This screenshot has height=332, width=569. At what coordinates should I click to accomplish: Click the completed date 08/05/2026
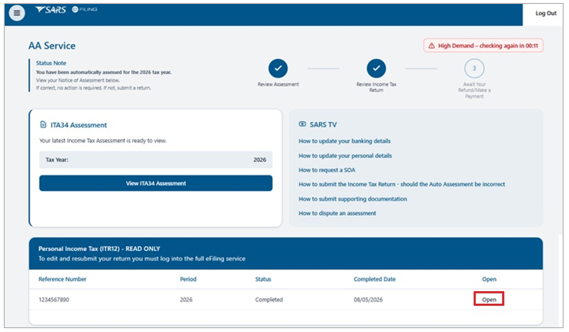368,300
